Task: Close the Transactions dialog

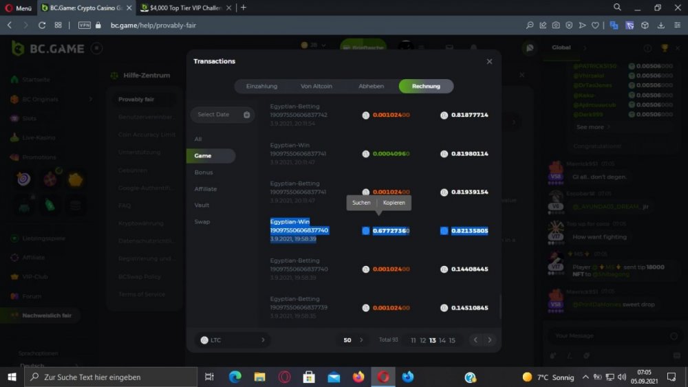Action: 489,61
